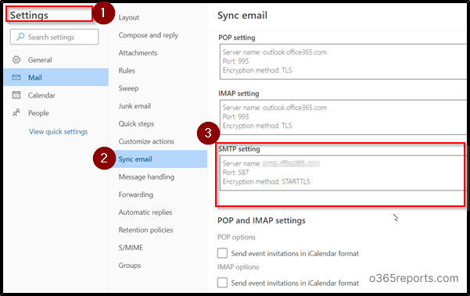
Task: Enable IMAP iCalendar invitations checkbox
Action: pyautogui.click(x=222, y=282)
